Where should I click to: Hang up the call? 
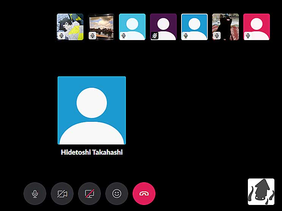pos(144,194)
